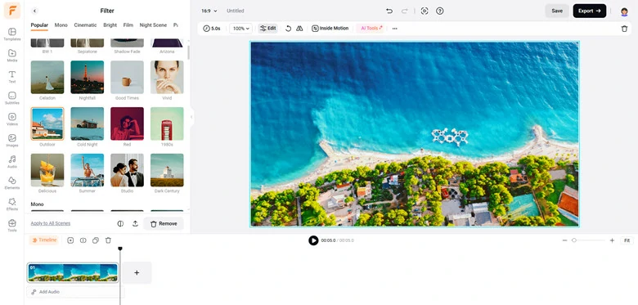The width and height of the screenshot is (638, 305).
Task: Click the Apply to All Scenes link
Action: pos(51,223)
